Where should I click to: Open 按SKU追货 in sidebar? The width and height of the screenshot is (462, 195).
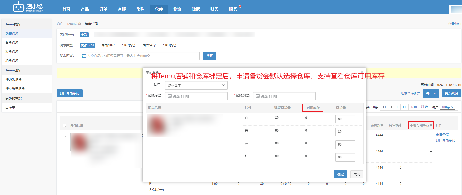27,79
